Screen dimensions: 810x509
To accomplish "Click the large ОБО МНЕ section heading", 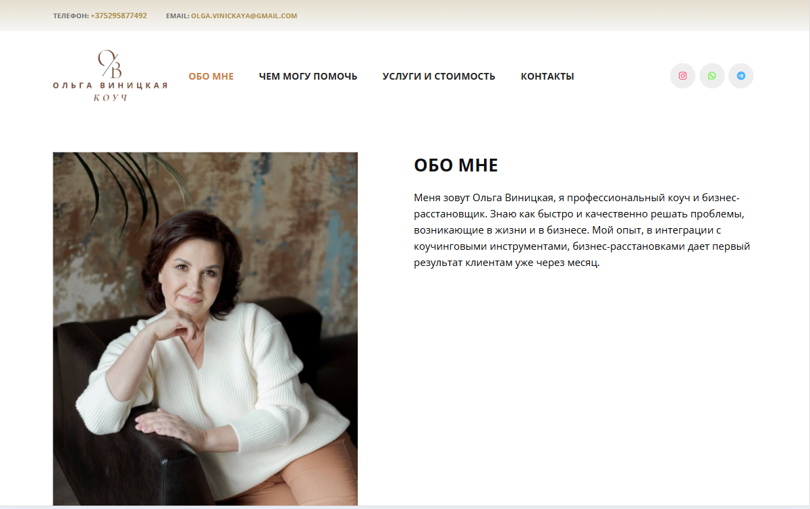I will tap(456, 165).
